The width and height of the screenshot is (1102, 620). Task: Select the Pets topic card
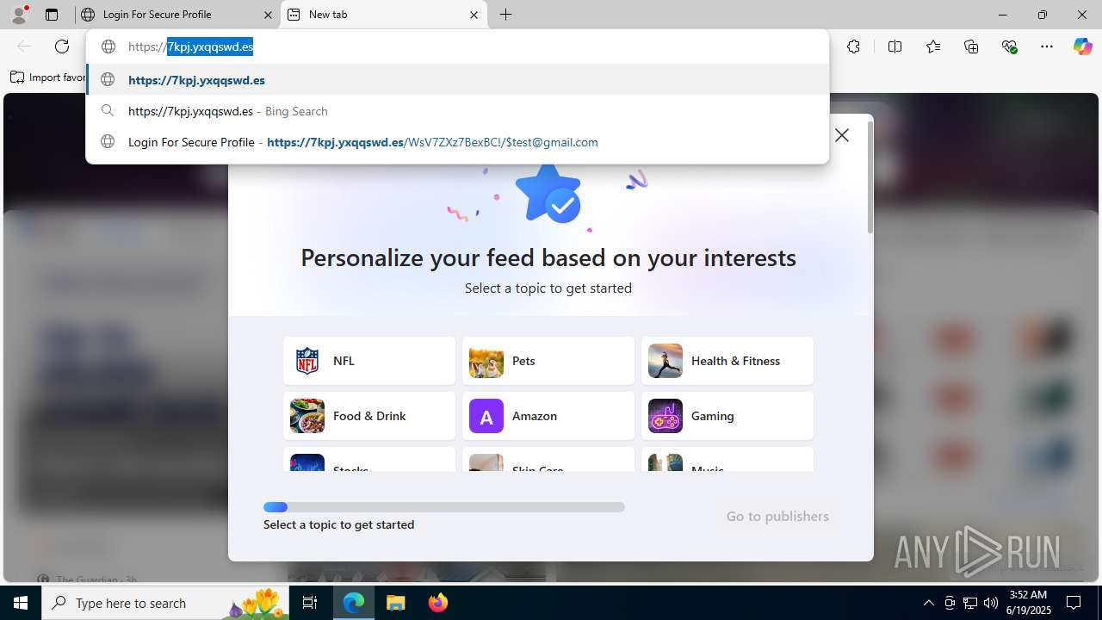[548, 361]
